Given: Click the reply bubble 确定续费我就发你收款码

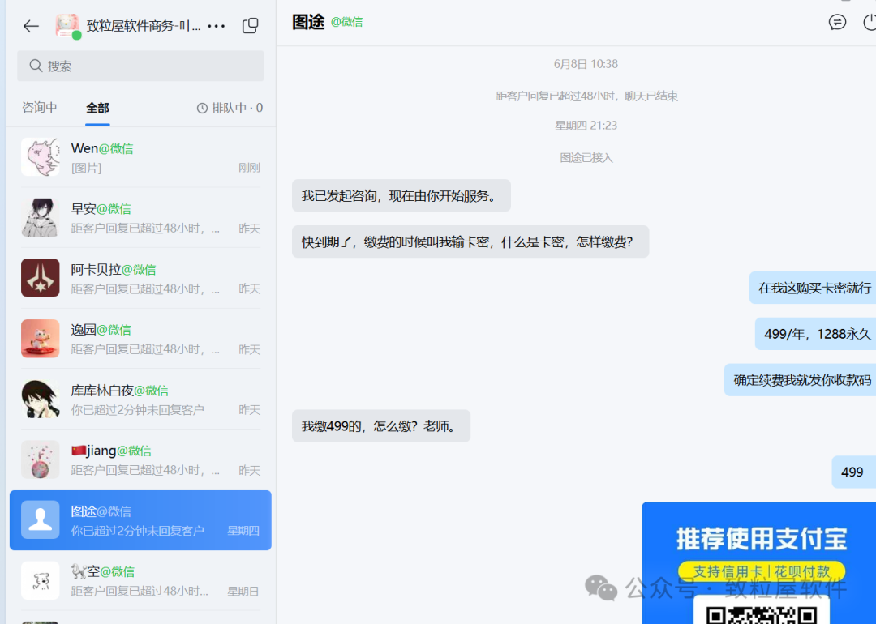Looking at the screenshot, I should [x=801, y=380].
